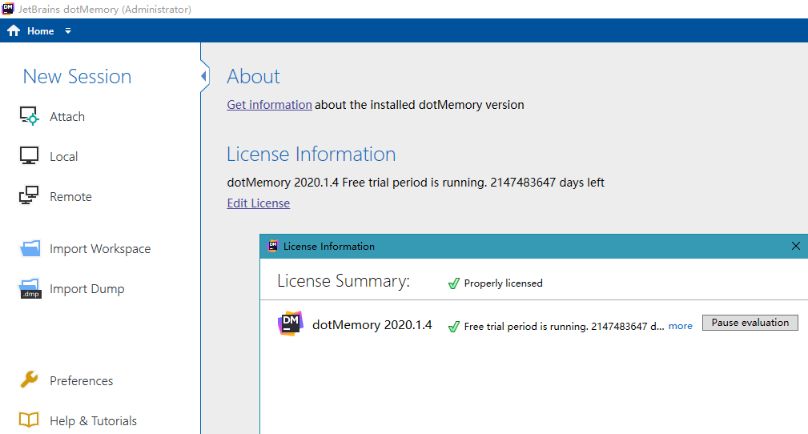Click the Help & Tutorials book icon
The height and width of the screenshot is (434, 808).
click(29, 420)
